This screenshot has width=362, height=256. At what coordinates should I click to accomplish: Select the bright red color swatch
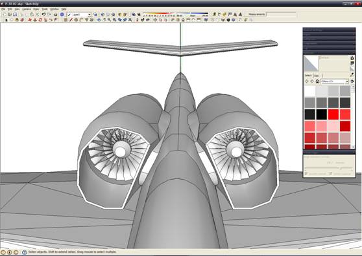333,114
